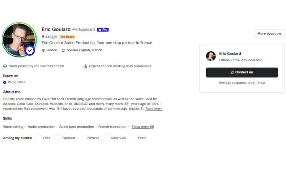Open the 3.1k reviews link
Screen dimensions: 286x178
click(54, 37)
